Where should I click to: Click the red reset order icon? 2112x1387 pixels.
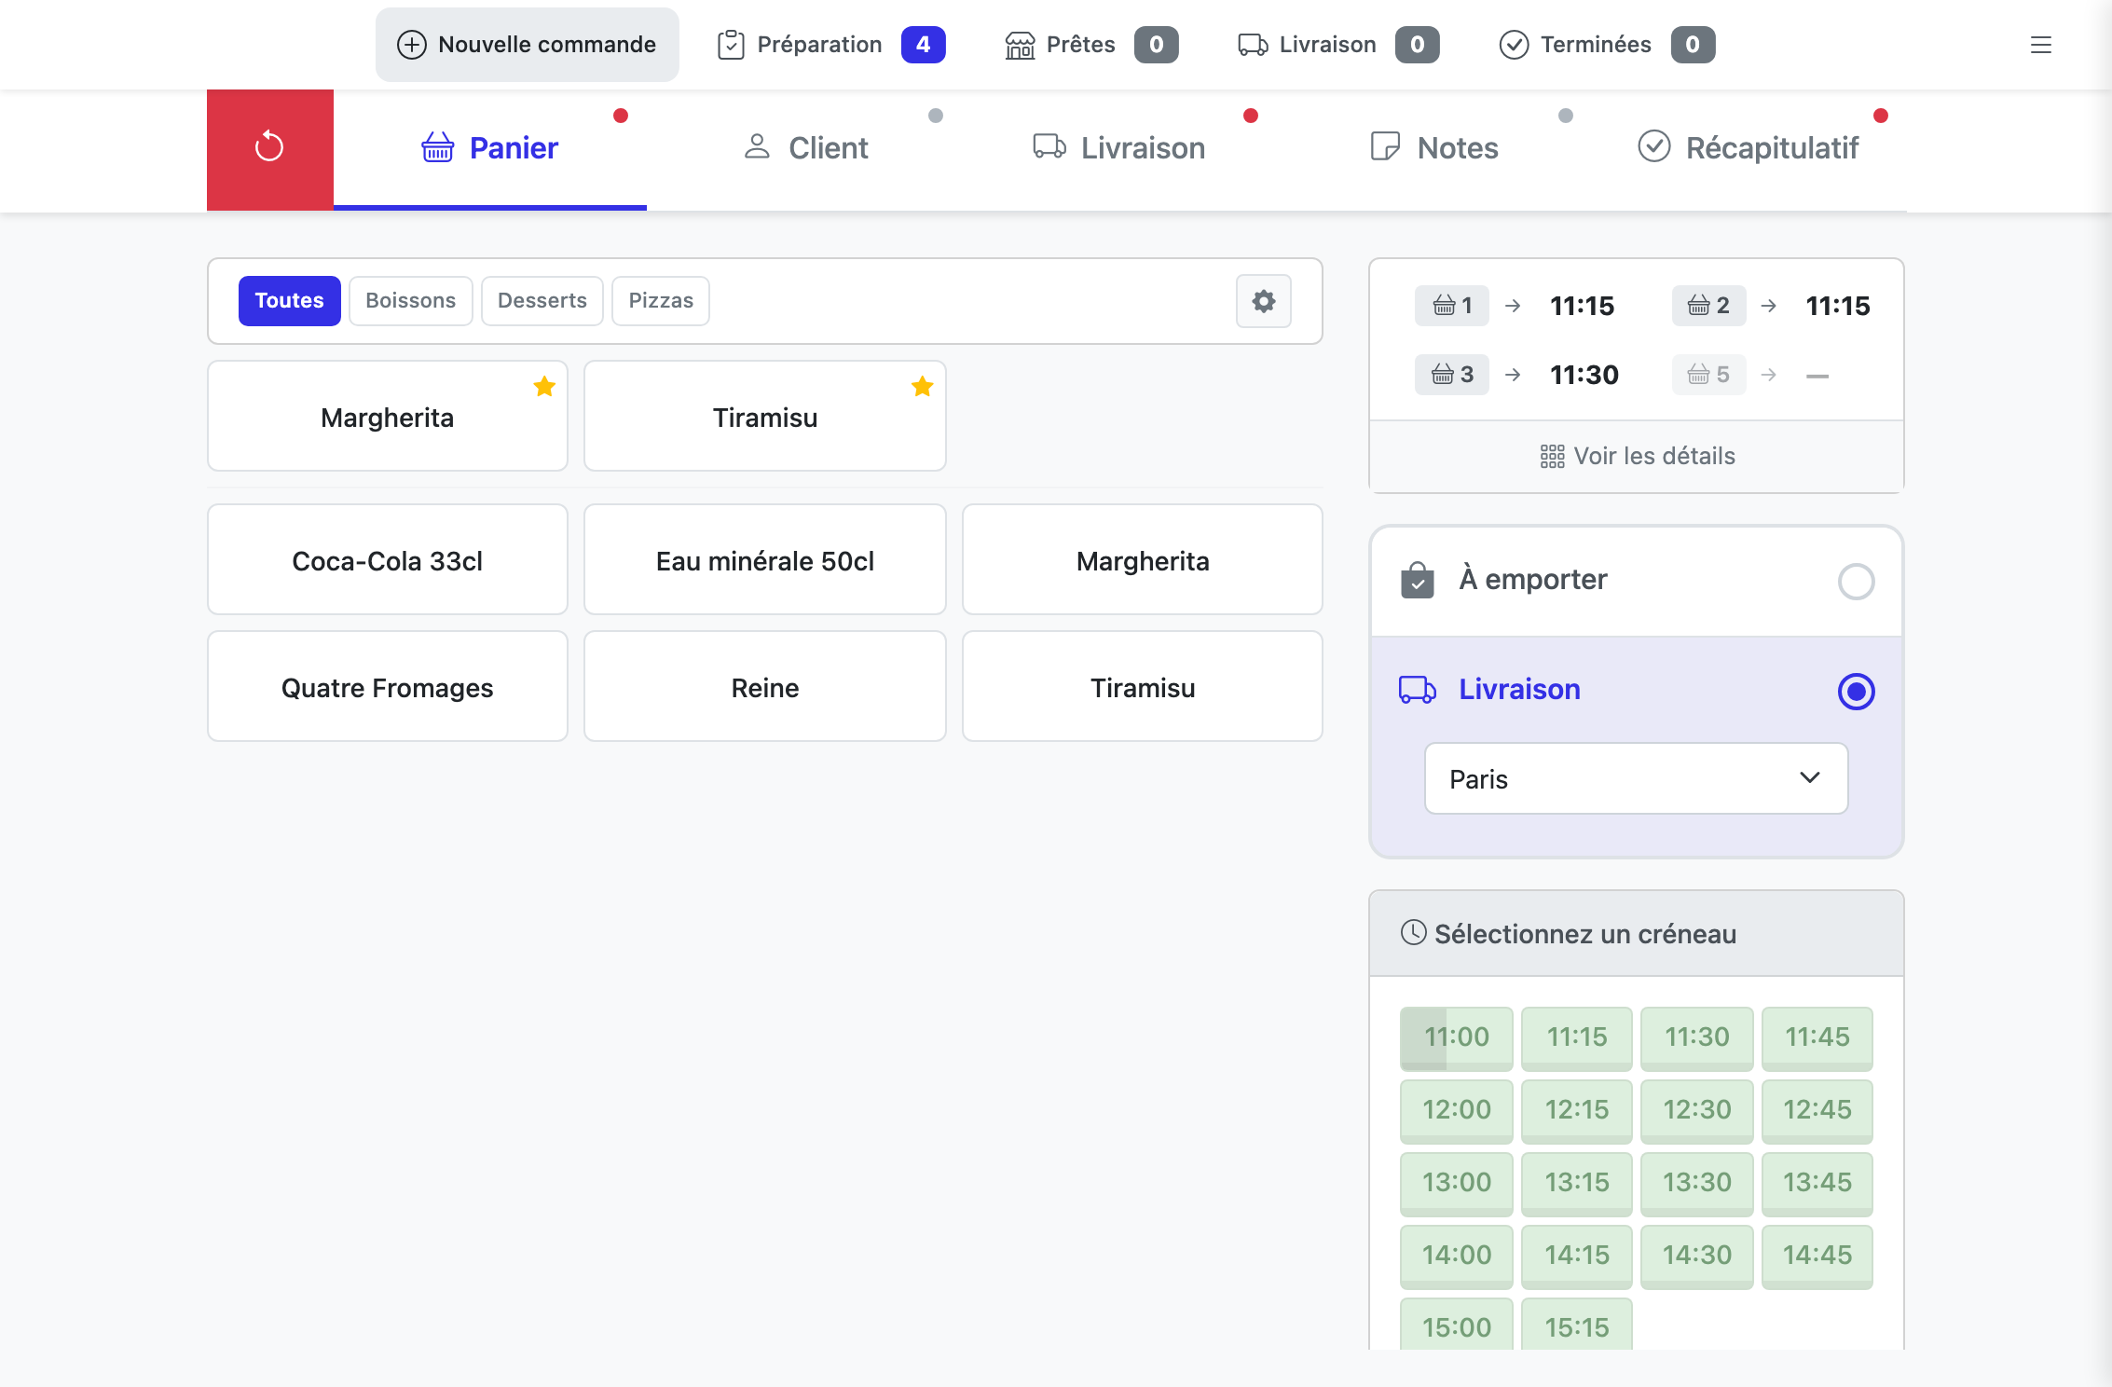tap(269, 148)
